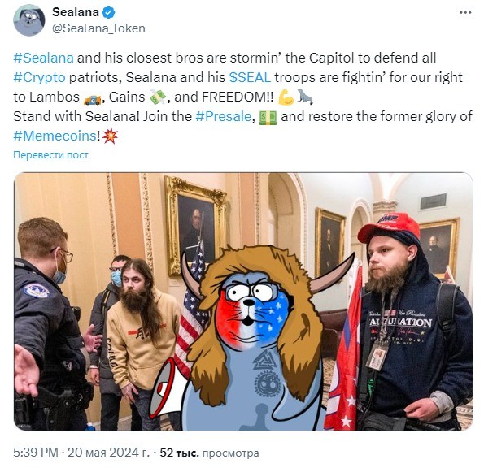Open the attached Capitol meme image
Viewport: 484px width, 472px height.
243,301
